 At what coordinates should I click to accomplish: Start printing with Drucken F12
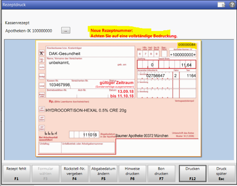192,174
